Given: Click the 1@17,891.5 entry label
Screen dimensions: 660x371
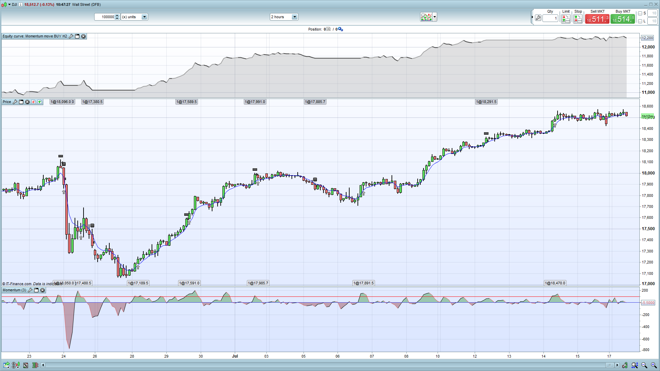Looking at the screenshot, I should pos(364,283).
